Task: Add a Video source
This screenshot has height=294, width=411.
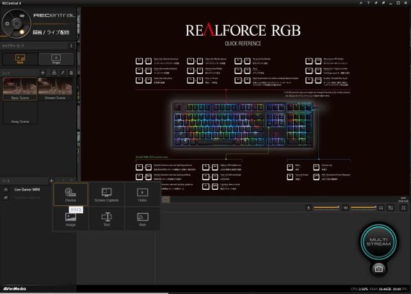Action: pos(143,194)
